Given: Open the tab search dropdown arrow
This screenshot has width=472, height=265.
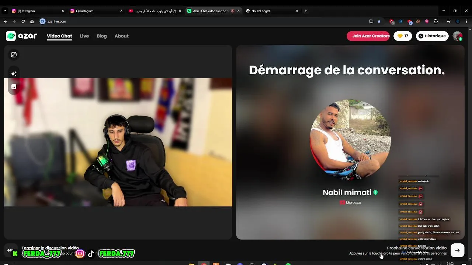Looking at the screenshot, I should click(5, 11).
